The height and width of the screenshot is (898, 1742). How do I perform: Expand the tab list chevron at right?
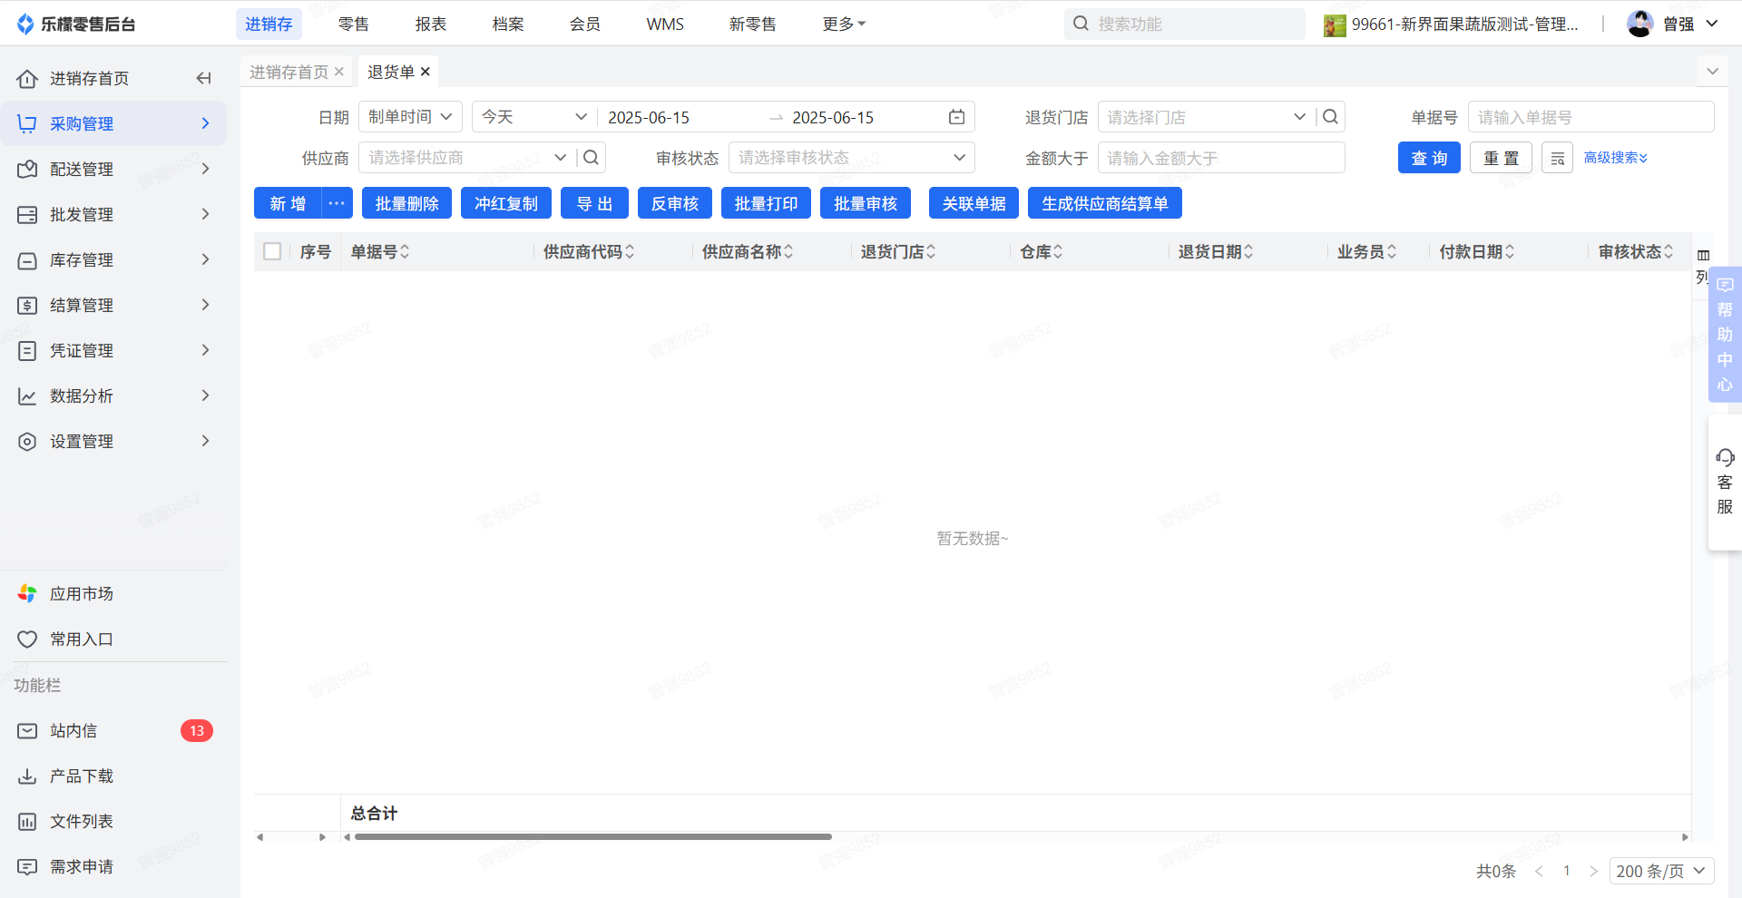point(1712,72)
